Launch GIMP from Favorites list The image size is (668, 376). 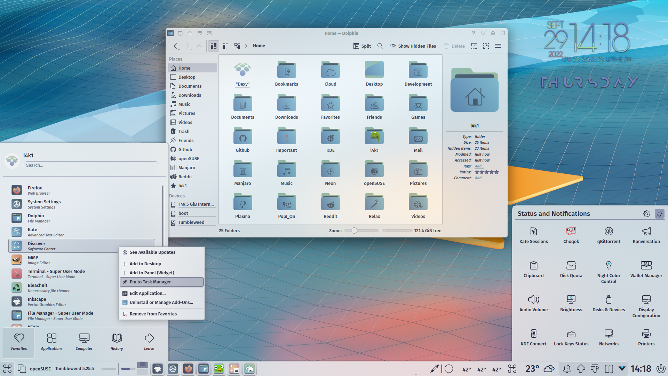82,260
